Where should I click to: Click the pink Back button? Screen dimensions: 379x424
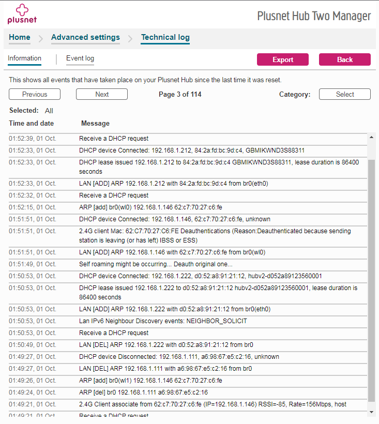345,59
